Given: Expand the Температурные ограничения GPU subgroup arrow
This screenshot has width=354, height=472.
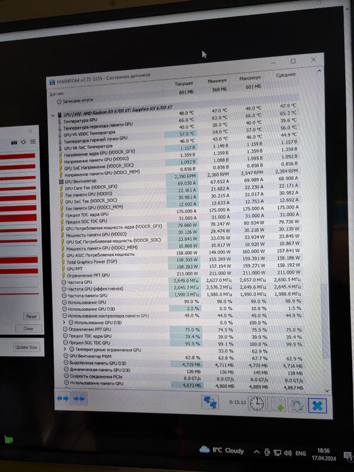Looking at the screenshot, I should pyautogui.click(x=65, y=349).
